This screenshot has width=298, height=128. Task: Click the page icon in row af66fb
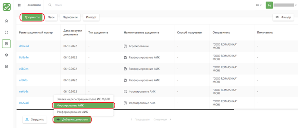pos(125,80)
